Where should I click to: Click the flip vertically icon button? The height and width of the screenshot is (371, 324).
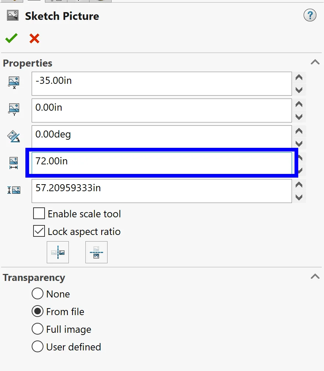pos(96,252)
